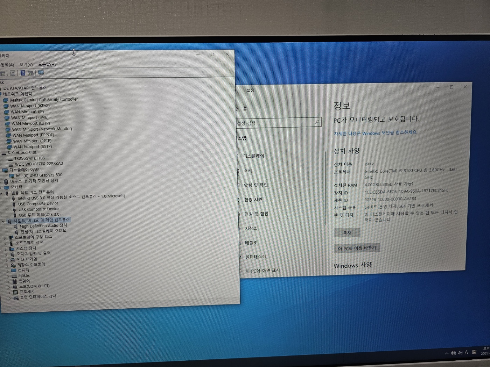The height and width of the screenshot is (367, 490).
Task: Open 멀티태스킹 in Settings sidebar
Action: 255,257
